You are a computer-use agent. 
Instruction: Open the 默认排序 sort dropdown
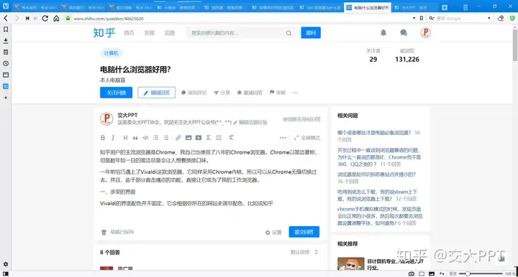tap(304, 252)
